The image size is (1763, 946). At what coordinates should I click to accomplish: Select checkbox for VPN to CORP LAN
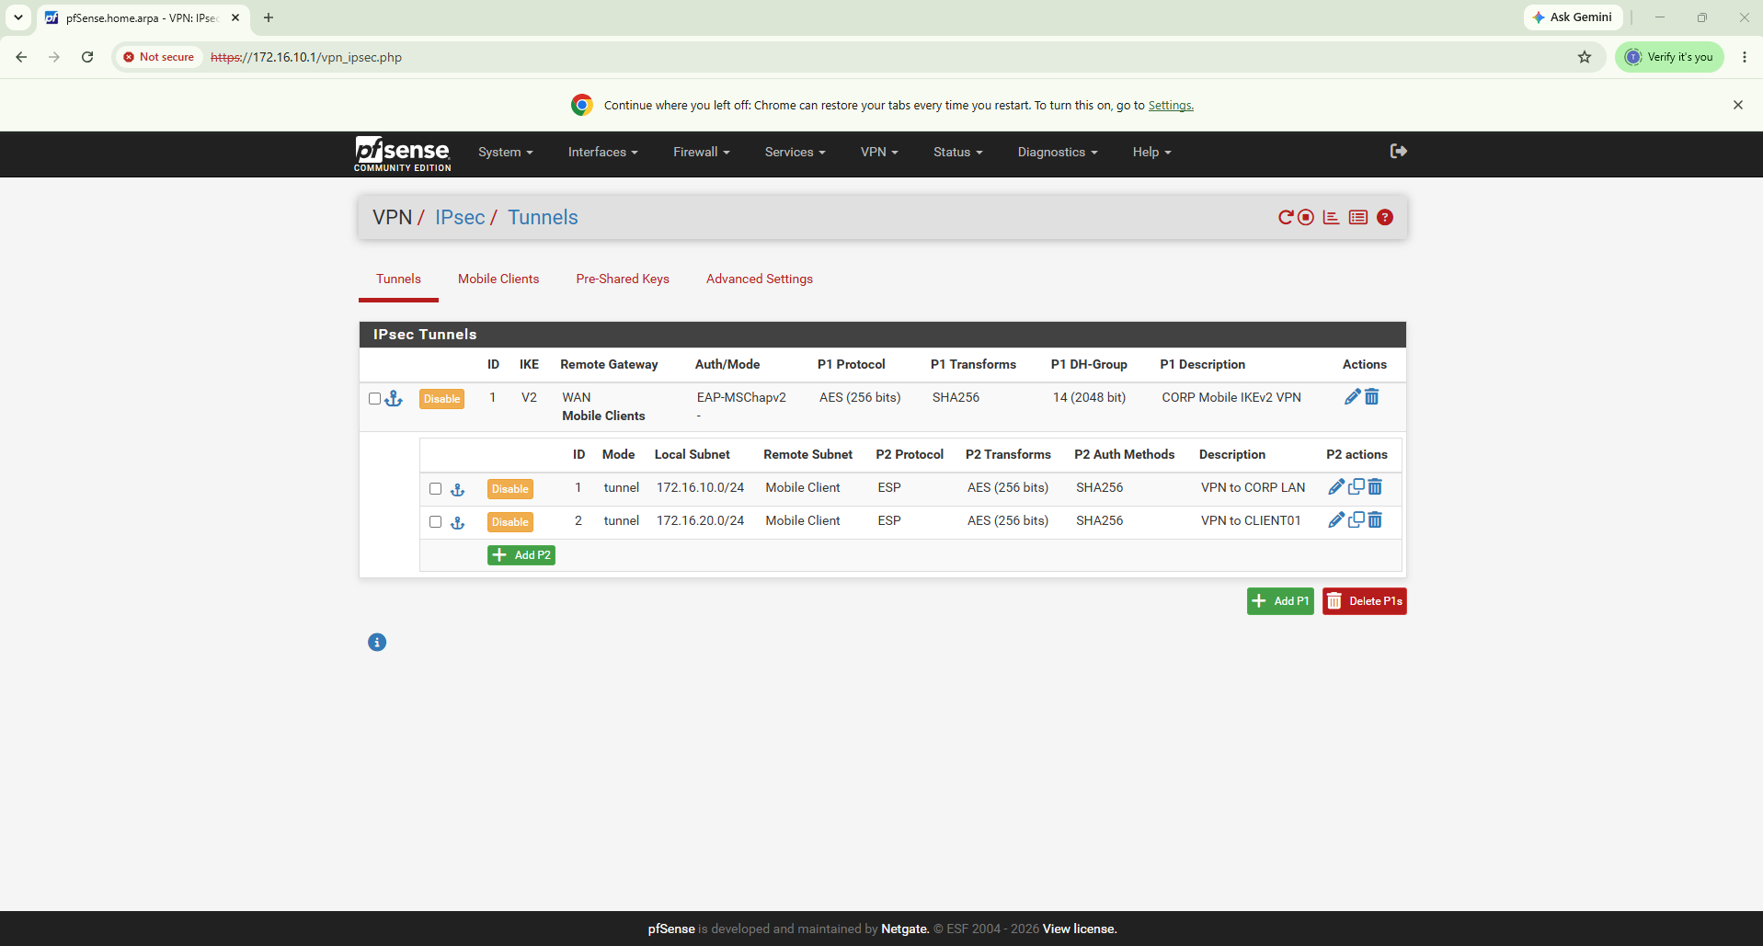coord(436,489)
